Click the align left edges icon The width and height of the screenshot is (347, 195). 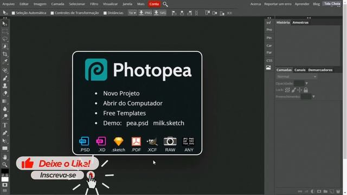click(x=174, y=13)
